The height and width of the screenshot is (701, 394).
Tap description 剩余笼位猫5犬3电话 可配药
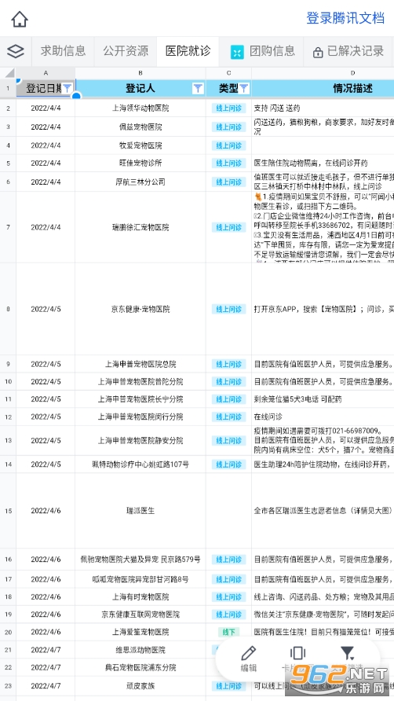pos(298,399)
